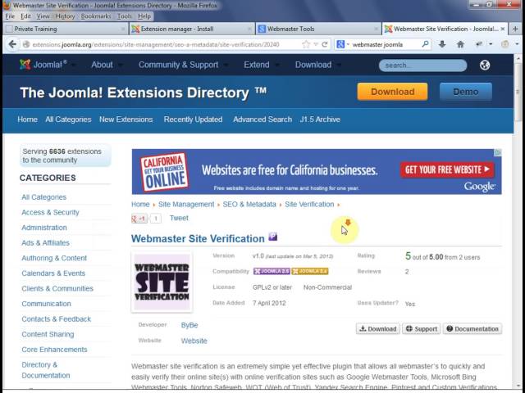
Task: Close the Webmaster Tools tab
Action: coord(376,29)
